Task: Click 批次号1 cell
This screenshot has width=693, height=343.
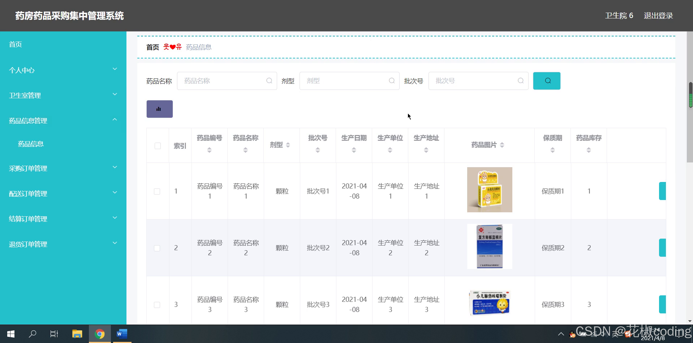Action: 318,191
